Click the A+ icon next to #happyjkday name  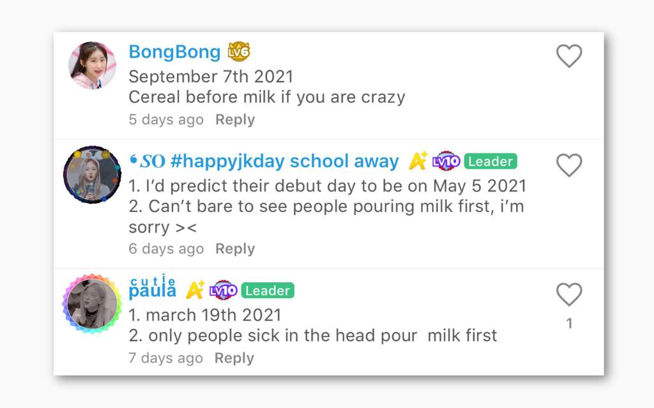[x=418, y=161]
